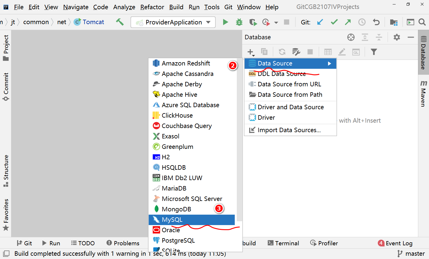Screen dimensions: 429x259
Task: Expand Data Source submenu entry
Action: click(x=290, y=63)
